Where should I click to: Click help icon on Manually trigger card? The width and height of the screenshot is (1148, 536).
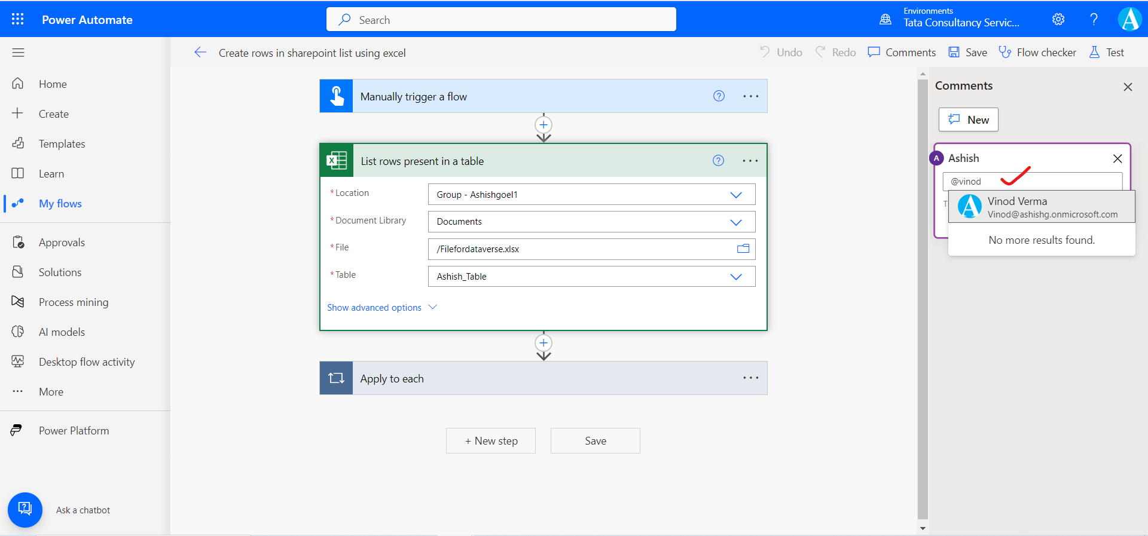tap(719, 96)
